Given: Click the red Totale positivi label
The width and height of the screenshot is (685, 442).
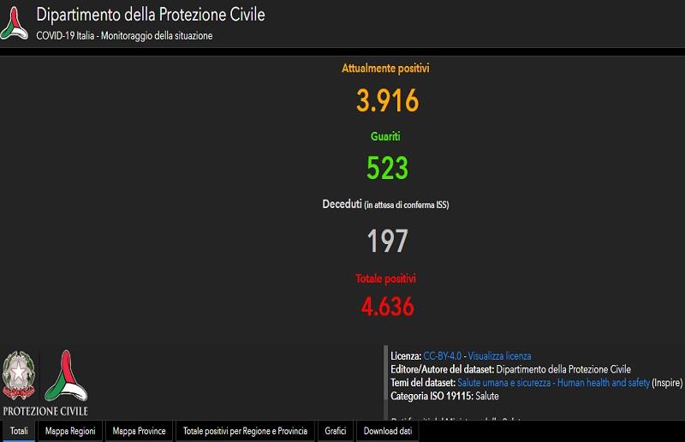Looking at the screenshot, I should tap(385, 278).
